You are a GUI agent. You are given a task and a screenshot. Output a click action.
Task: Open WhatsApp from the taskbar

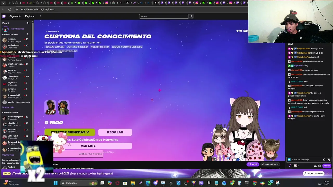tap(270, 183)
